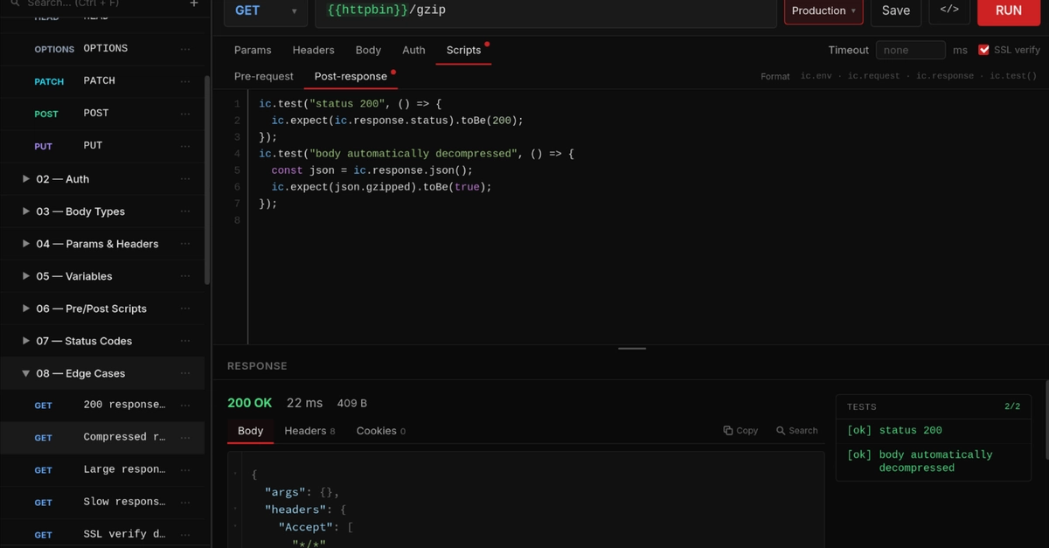This screenshot has width=1049, height=548.
Task: Open the 200 response GET request
Action: [102, 406]
